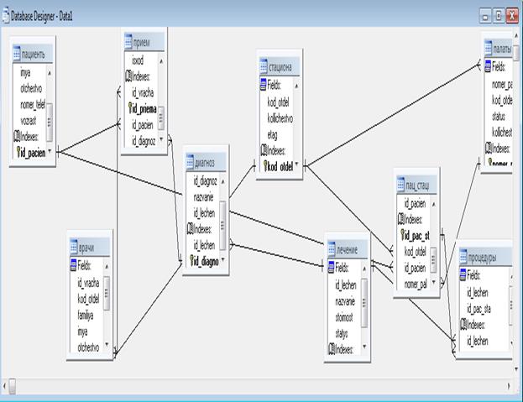Select the familiya field in врачи table
523x402 pixels.
click(x=89, y=315)
